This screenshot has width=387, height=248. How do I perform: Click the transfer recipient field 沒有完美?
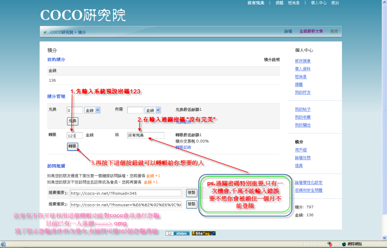click(x=146, y=135)
